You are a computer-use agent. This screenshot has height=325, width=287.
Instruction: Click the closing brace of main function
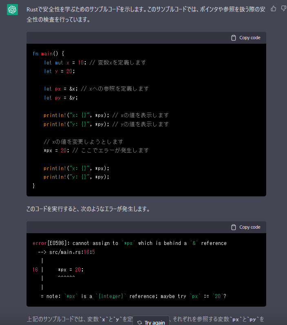34,186
